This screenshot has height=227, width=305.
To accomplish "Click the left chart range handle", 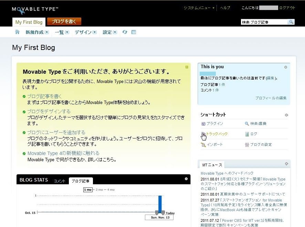I will coord(157,213).
